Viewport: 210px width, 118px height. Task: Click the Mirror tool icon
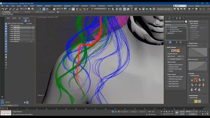pyautogui.click(x=109, y=9)
